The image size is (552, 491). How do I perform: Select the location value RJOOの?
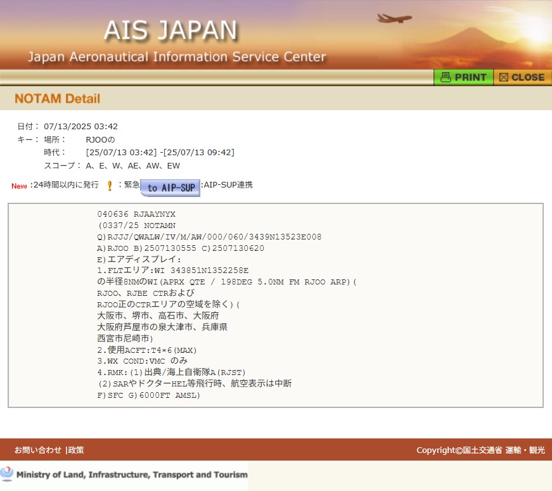[x=100, y=140]
